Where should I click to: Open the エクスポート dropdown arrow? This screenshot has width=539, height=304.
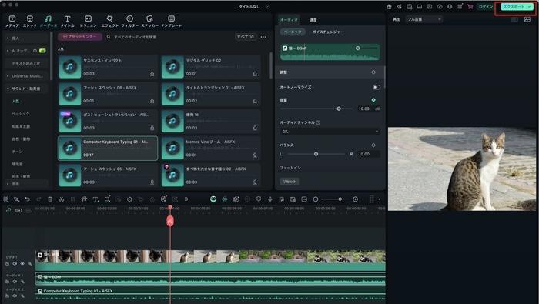tap(530, 6)
